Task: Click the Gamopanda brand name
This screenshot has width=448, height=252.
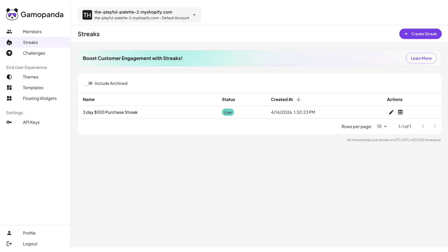Action: click(x=42, y=15)
